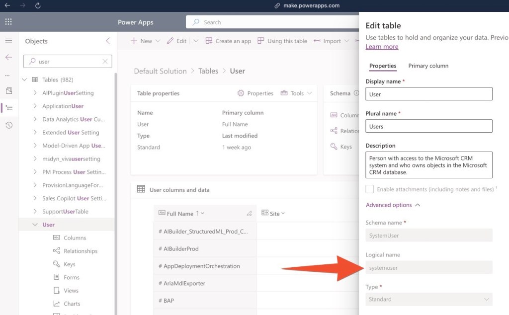This screenshot has width=509, height=315.
Task: Toggle the hamburger navigation menu
Action: click(x=8, y=41)
